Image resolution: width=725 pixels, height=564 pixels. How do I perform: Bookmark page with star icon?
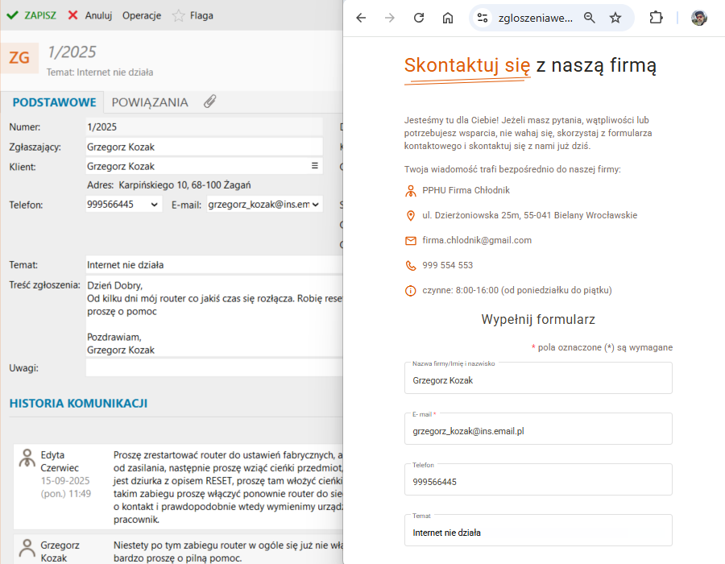(615, 18)
